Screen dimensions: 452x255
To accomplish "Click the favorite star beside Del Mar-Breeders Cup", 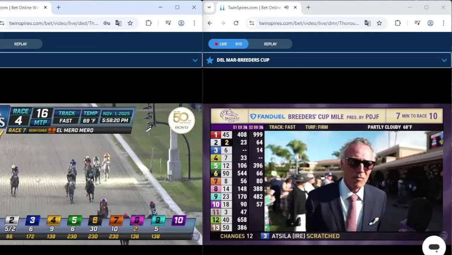I will coord(210,60).
